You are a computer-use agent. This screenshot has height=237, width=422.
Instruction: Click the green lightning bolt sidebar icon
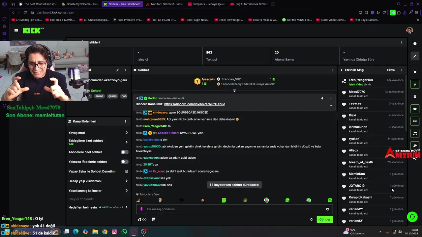point(415,84)
